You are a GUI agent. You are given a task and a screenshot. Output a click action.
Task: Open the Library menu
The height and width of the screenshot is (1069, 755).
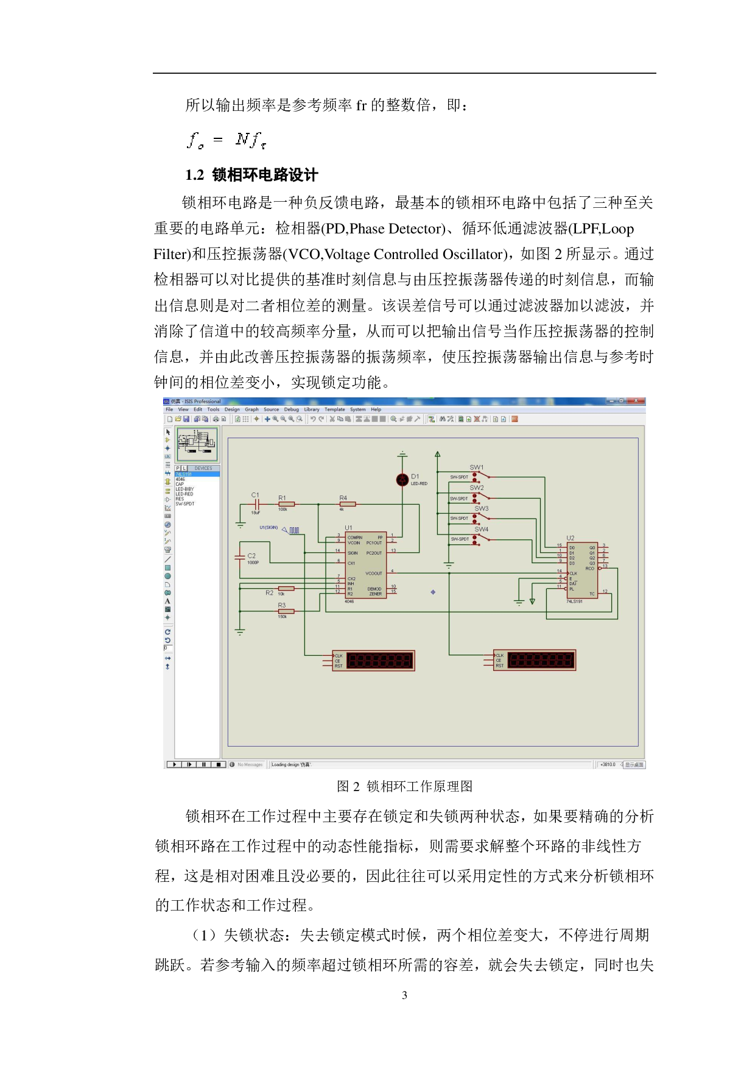pos(311,410)
